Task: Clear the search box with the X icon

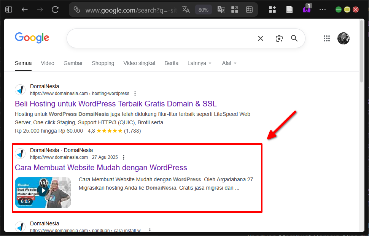Action: coord(260,38)
